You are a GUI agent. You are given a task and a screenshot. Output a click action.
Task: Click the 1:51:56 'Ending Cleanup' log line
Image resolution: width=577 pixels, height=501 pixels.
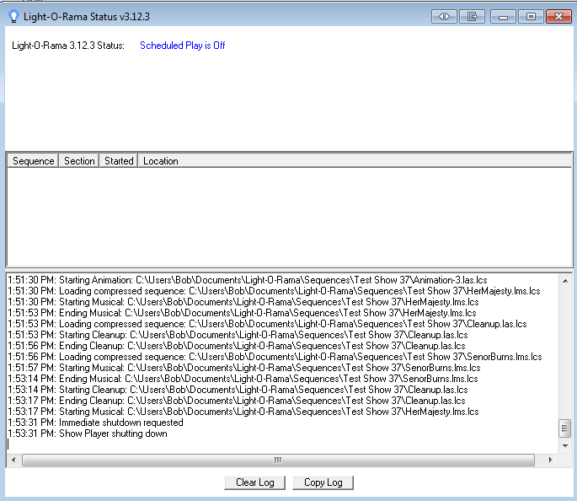(x=237, y=346)
